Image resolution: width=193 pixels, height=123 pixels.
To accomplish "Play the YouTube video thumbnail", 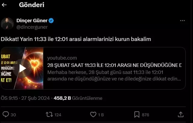I will [x=22, y=68].
